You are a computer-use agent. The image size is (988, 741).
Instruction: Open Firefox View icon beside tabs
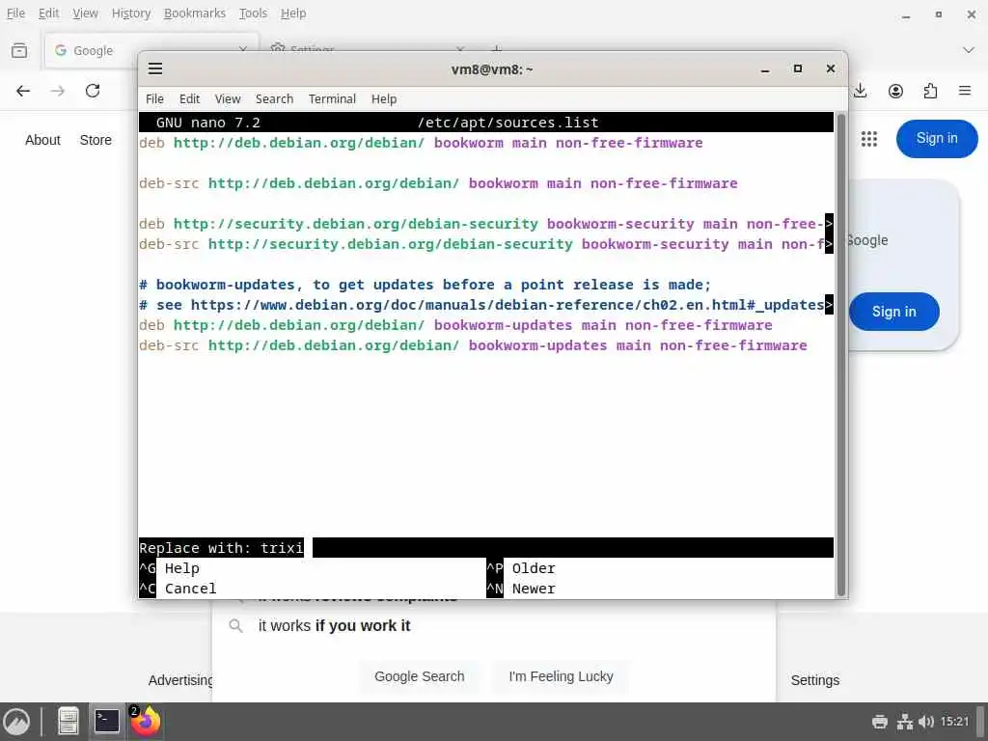[19, 50]
